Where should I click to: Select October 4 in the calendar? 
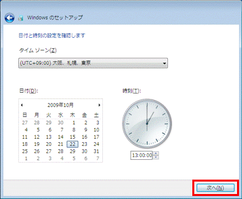[26, 130]
